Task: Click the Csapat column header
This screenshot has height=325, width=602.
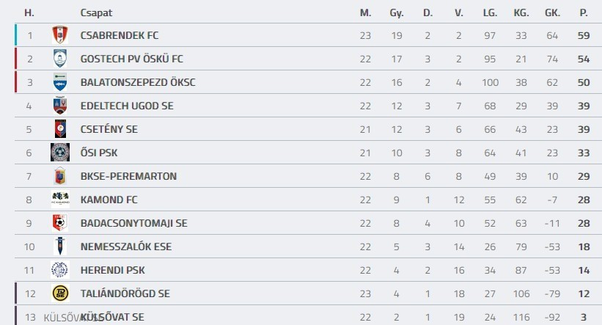Action: coord(96,12)
